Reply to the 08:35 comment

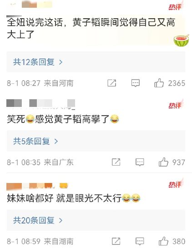140,162
